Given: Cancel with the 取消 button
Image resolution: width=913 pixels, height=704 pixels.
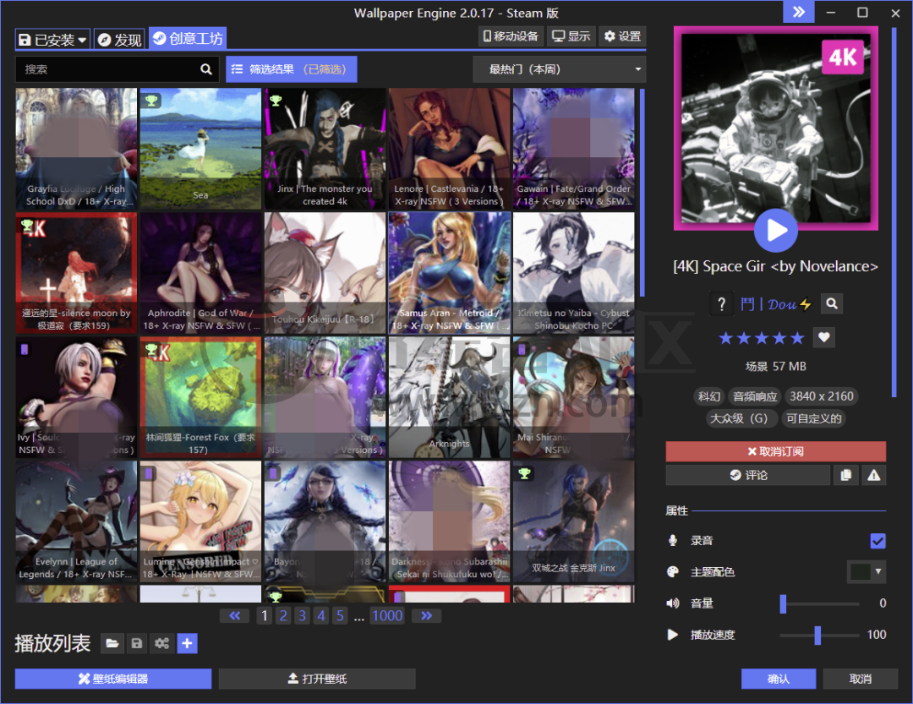Looking at the screenshot, I should 861,679.
